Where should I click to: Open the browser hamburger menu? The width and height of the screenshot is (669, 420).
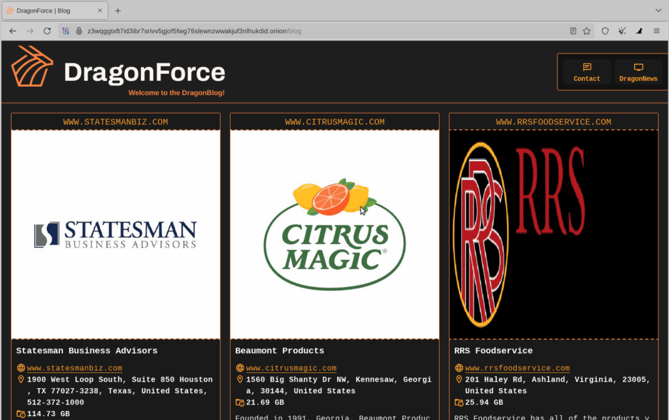[657, 31]
